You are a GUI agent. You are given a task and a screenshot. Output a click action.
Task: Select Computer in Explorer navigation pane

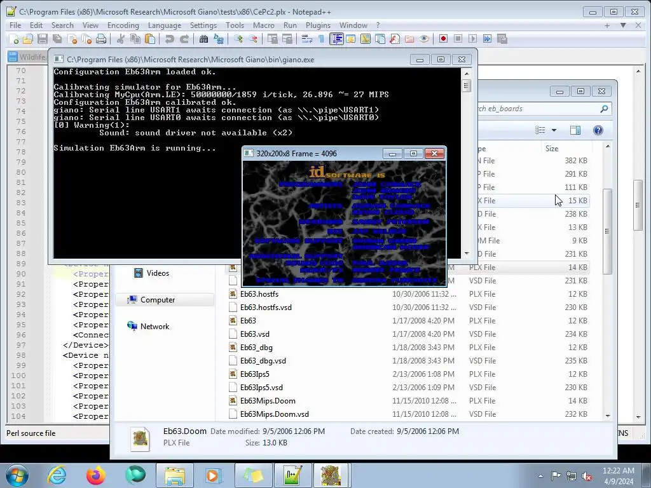165,300
